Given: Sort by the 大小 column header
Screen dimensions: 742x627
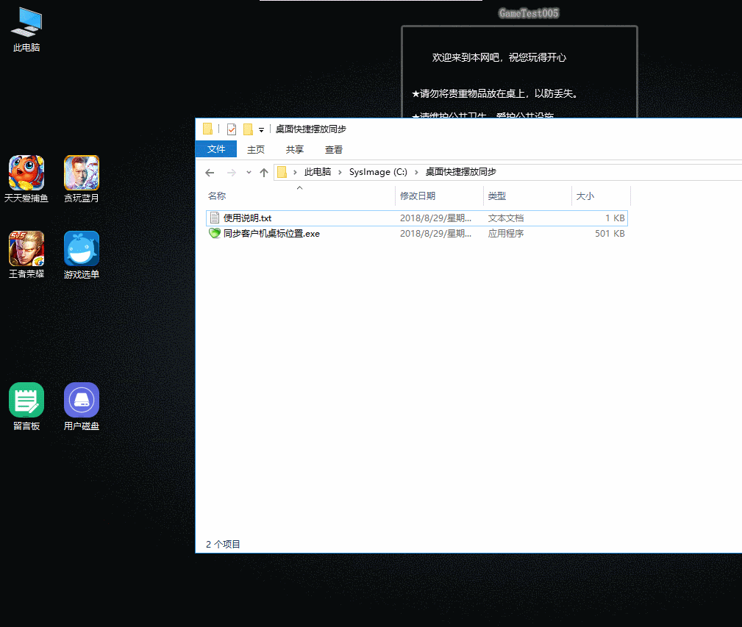Looking at the screenshot, I should pyautogui.click(x=601, y=196).
